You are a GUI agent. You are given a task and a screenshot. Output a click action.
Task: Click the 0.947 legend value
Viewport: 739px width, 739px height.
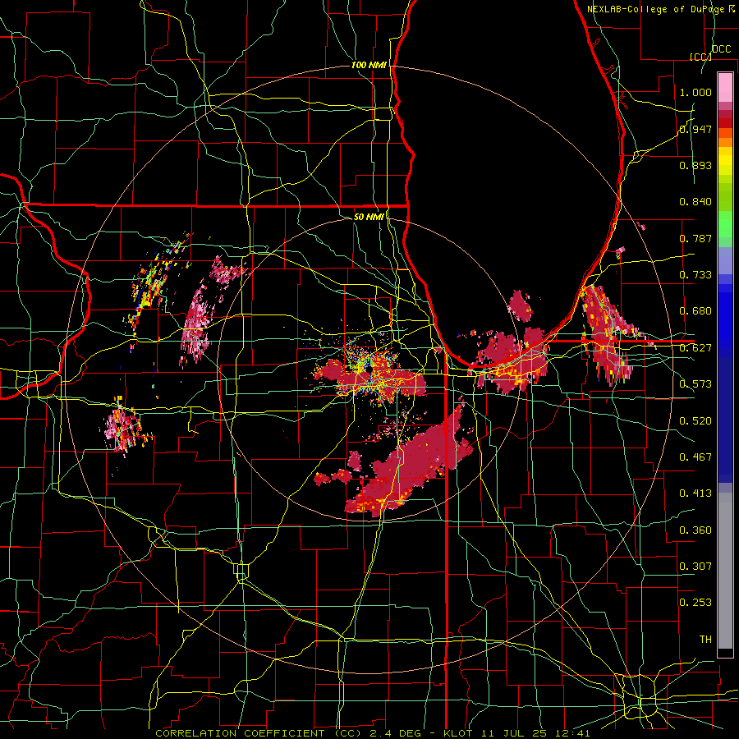pos(695,129)
